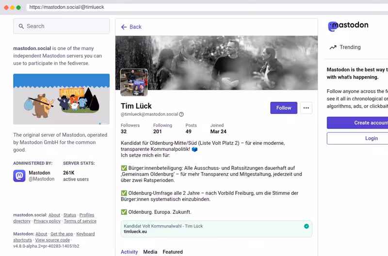
Task: Open the View source code link
Action: click(52, 240)
